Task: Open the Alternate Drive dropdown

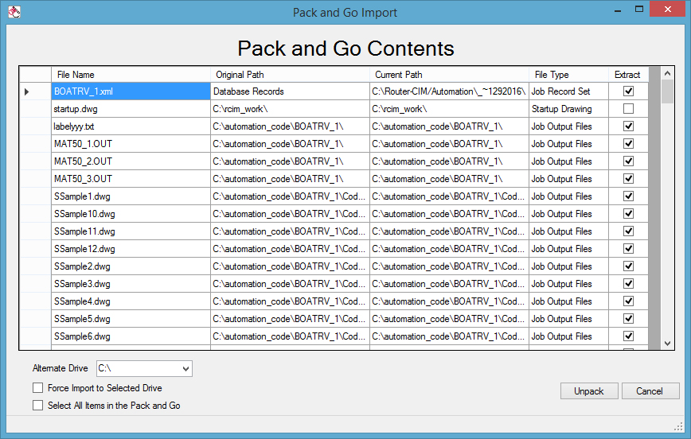Action: click(x=185, y=368)
